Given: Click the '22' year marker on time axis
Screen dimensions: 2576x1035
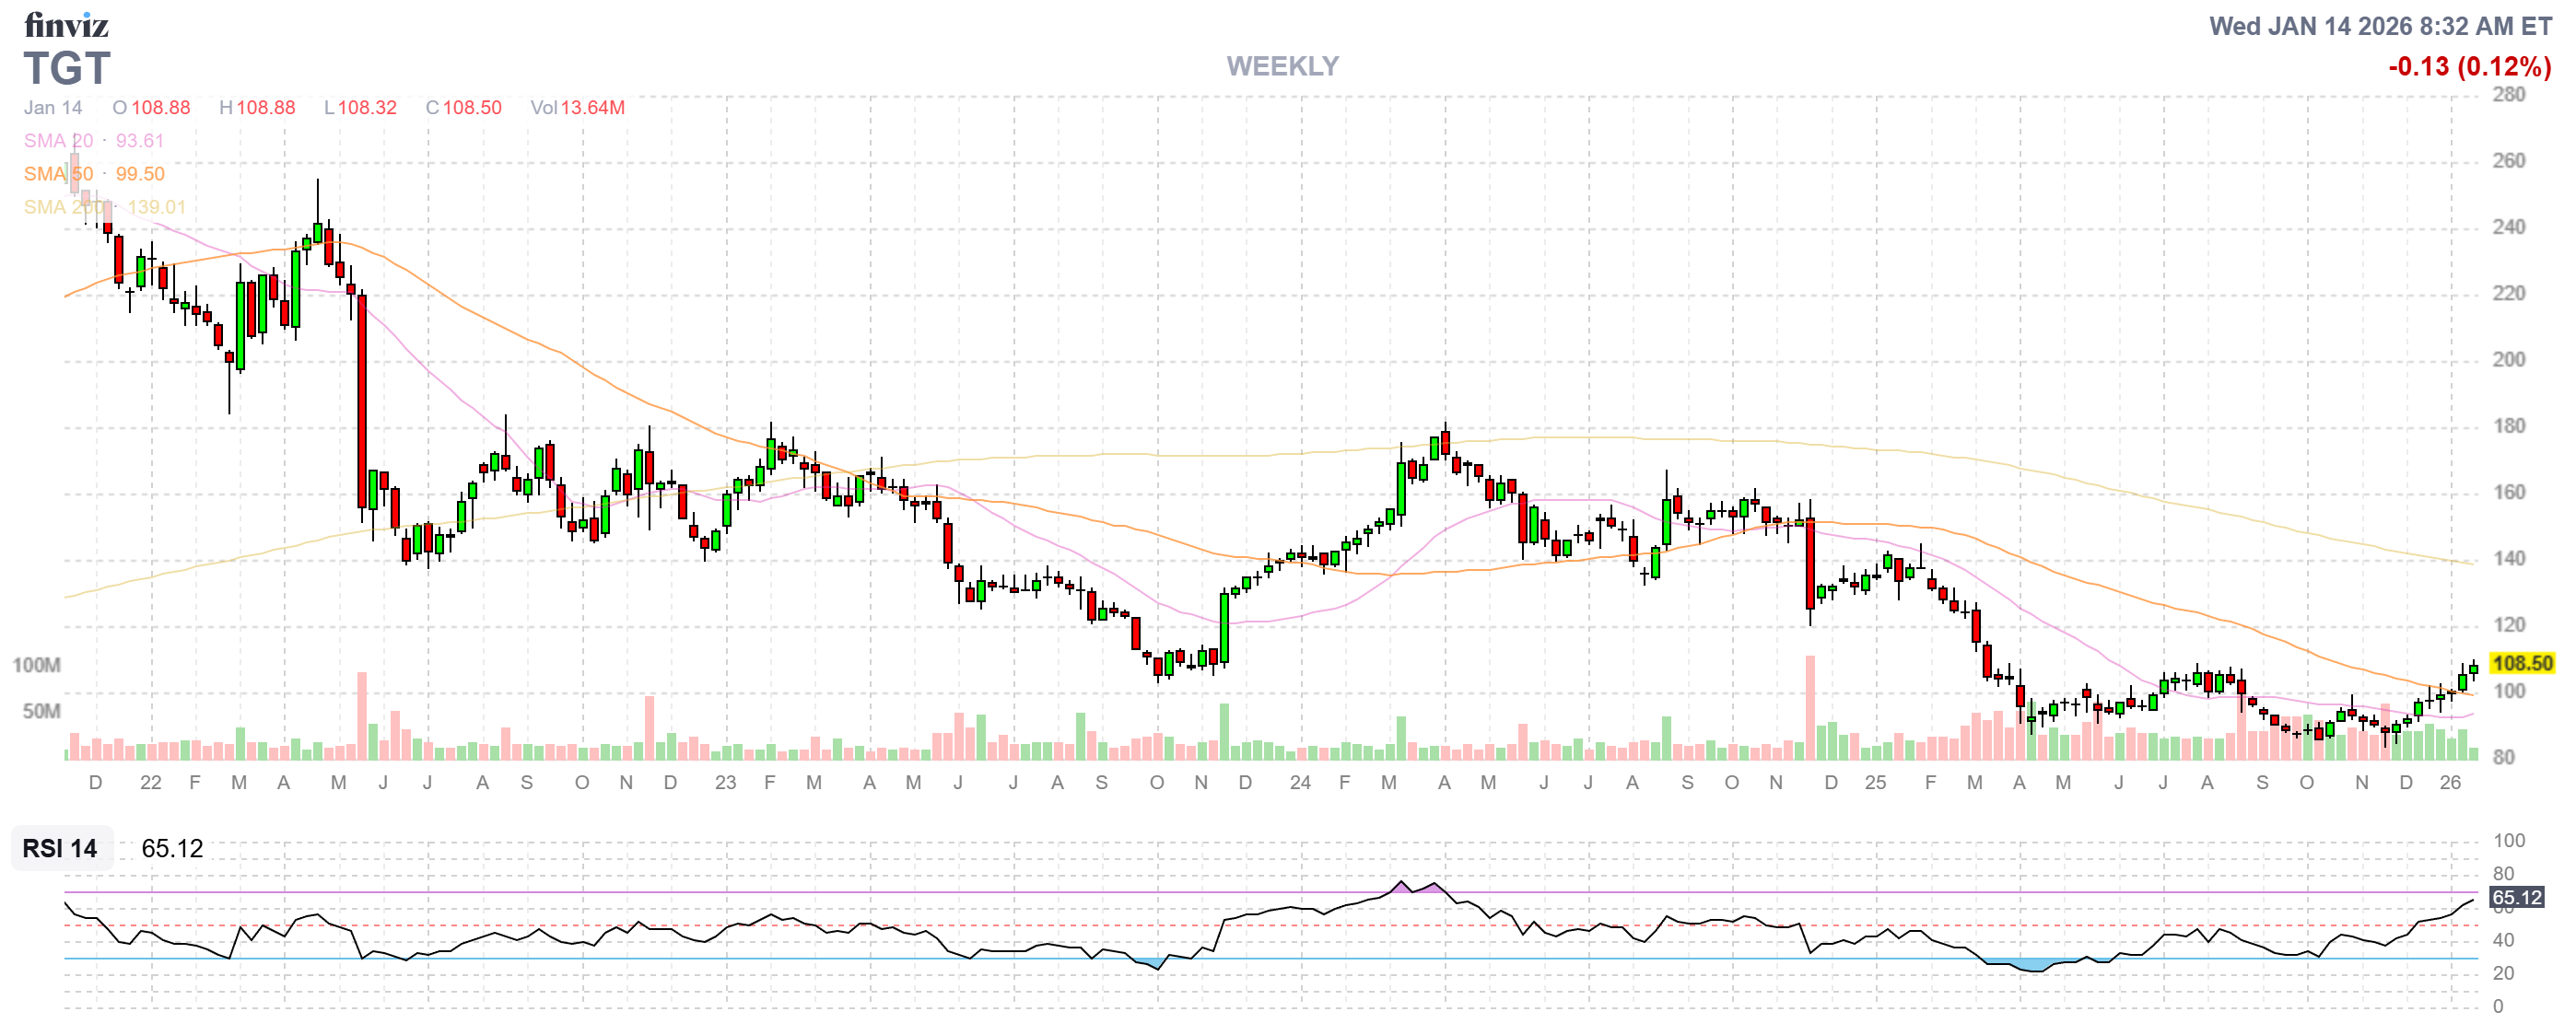Looking at the screenshot, I should pos(150,783).
